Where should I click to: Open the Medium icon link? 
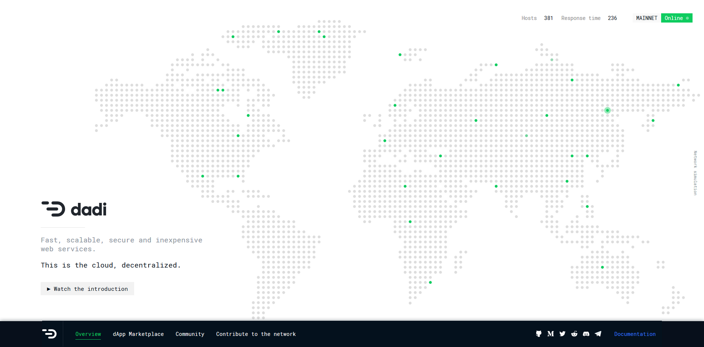click(551, 334)
